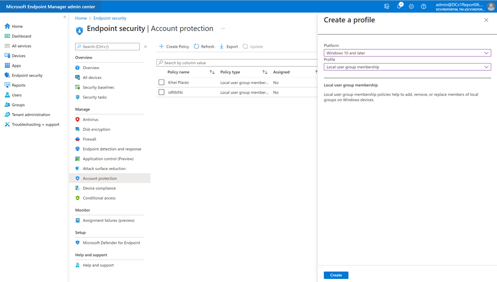This screenshot has width=497, height=282.
Task: Collapse the main left navigation pane
Action: point(65,17)
